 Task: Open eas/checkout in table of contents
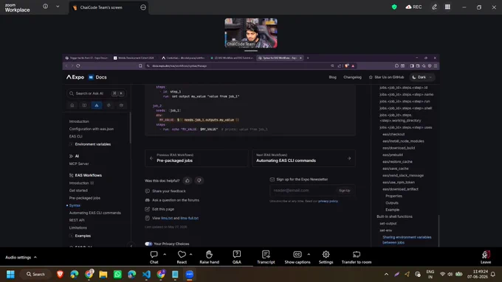pos(393,134)
